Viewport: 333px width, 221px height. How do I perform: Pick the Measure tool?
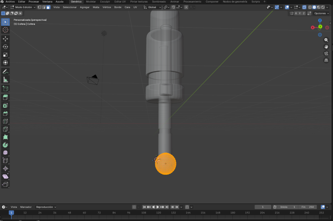point(5,80)
